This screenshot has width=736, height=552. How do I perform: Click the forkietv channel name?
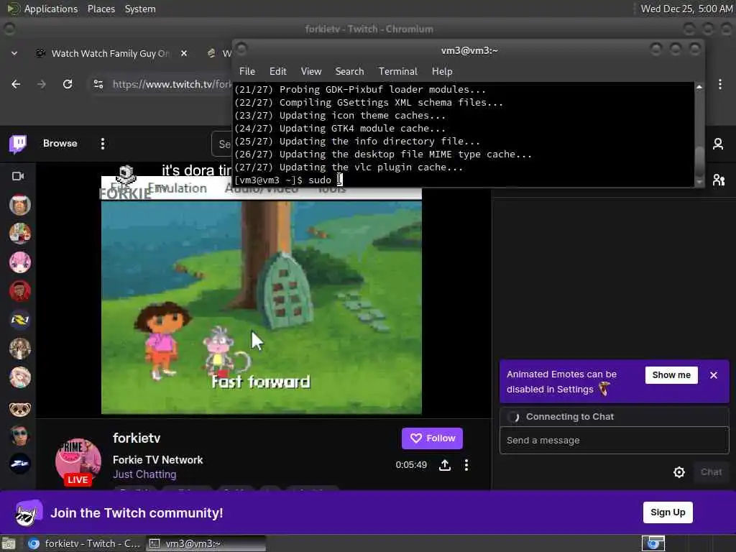coord(137,438)
